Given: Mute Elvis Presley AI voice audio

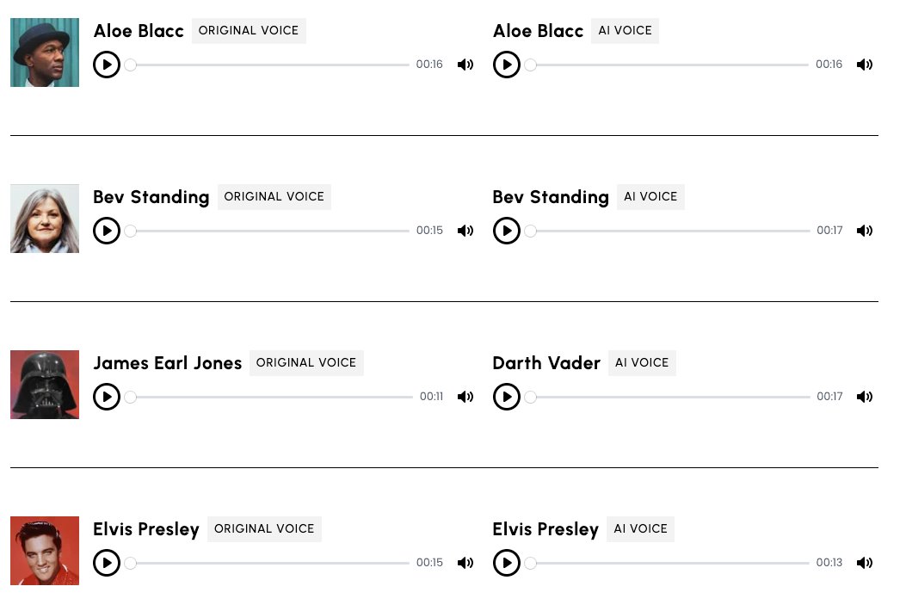Looking at the screenshot, I should [865, 563].
